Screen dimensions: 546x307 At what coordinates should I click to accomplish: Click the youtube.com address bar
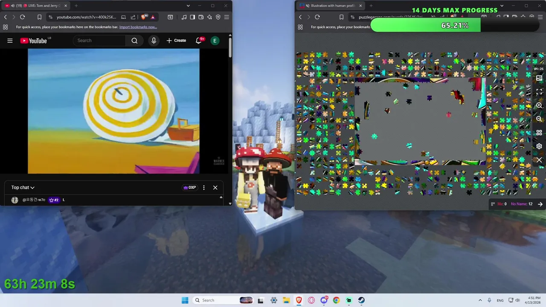click(x=86, y=17)
